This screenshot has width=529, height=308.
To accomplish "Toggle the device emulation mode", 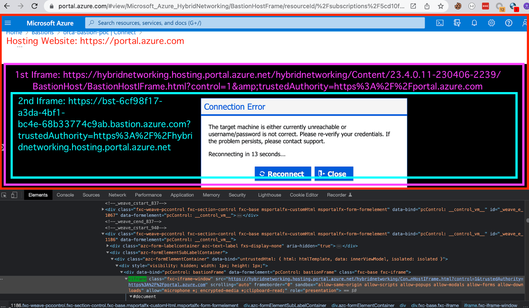I will tap(14, 195).
